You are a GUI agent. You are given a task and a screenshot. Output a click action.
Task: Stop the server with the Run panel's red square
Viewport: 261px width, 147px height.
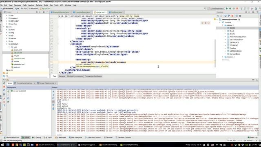4,87
